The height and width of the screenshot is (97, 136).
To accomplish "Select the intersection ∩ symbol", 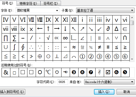I will [125, 38].
